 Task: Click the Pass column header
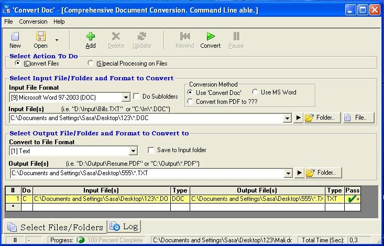coord(353,190)
